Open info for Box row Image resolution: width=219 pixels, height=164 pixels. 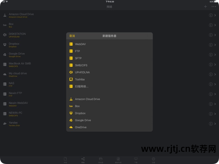pyautogui.click(x=211, y=25)
